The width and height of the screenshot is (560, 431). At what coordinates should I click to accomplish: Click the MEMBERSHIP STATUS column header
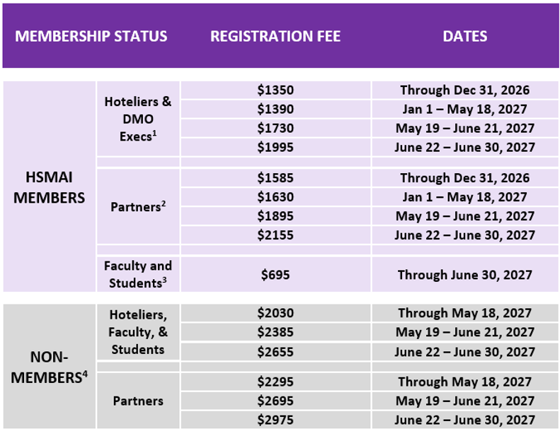pos(91,36)
